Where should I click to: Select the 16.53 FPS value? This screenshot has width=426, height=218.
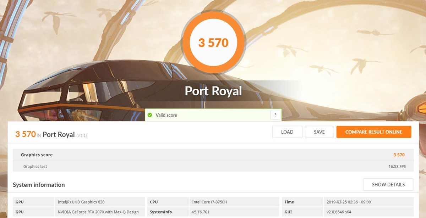[397, 166]
